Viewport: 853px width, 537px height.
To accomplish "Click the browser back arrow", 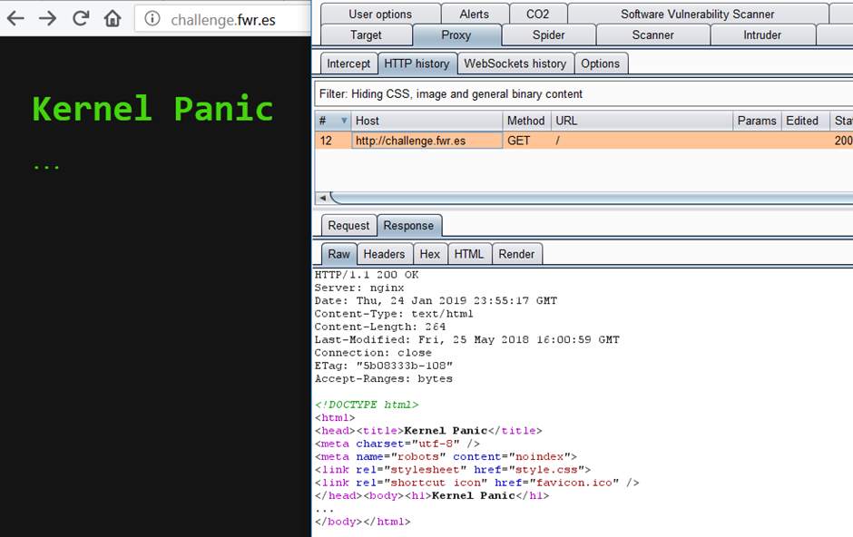I will pos(15,18).
